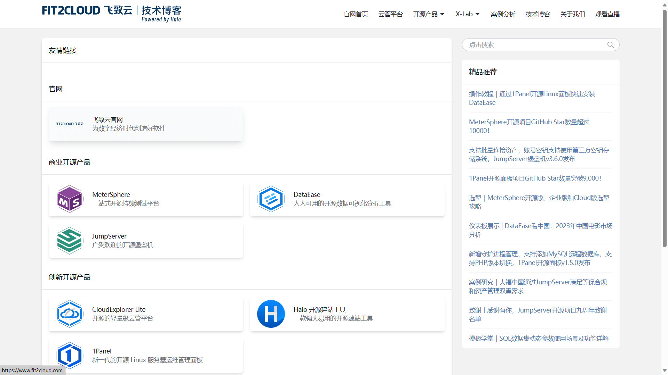Open CloudExplorer Lite card title link
Image resolution: width=668 pixels, height=375 pixels.
coord(119,309)
